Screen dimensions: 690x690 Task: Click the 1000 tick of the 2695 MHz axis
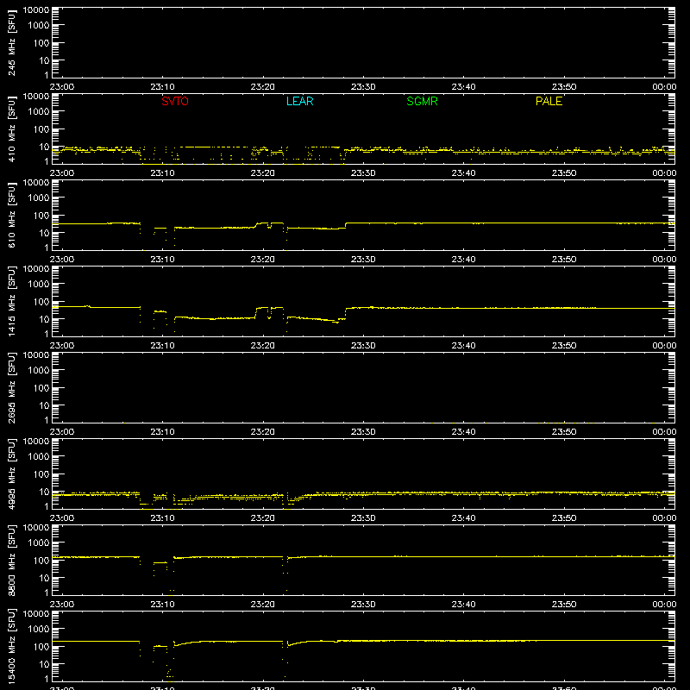39,371
